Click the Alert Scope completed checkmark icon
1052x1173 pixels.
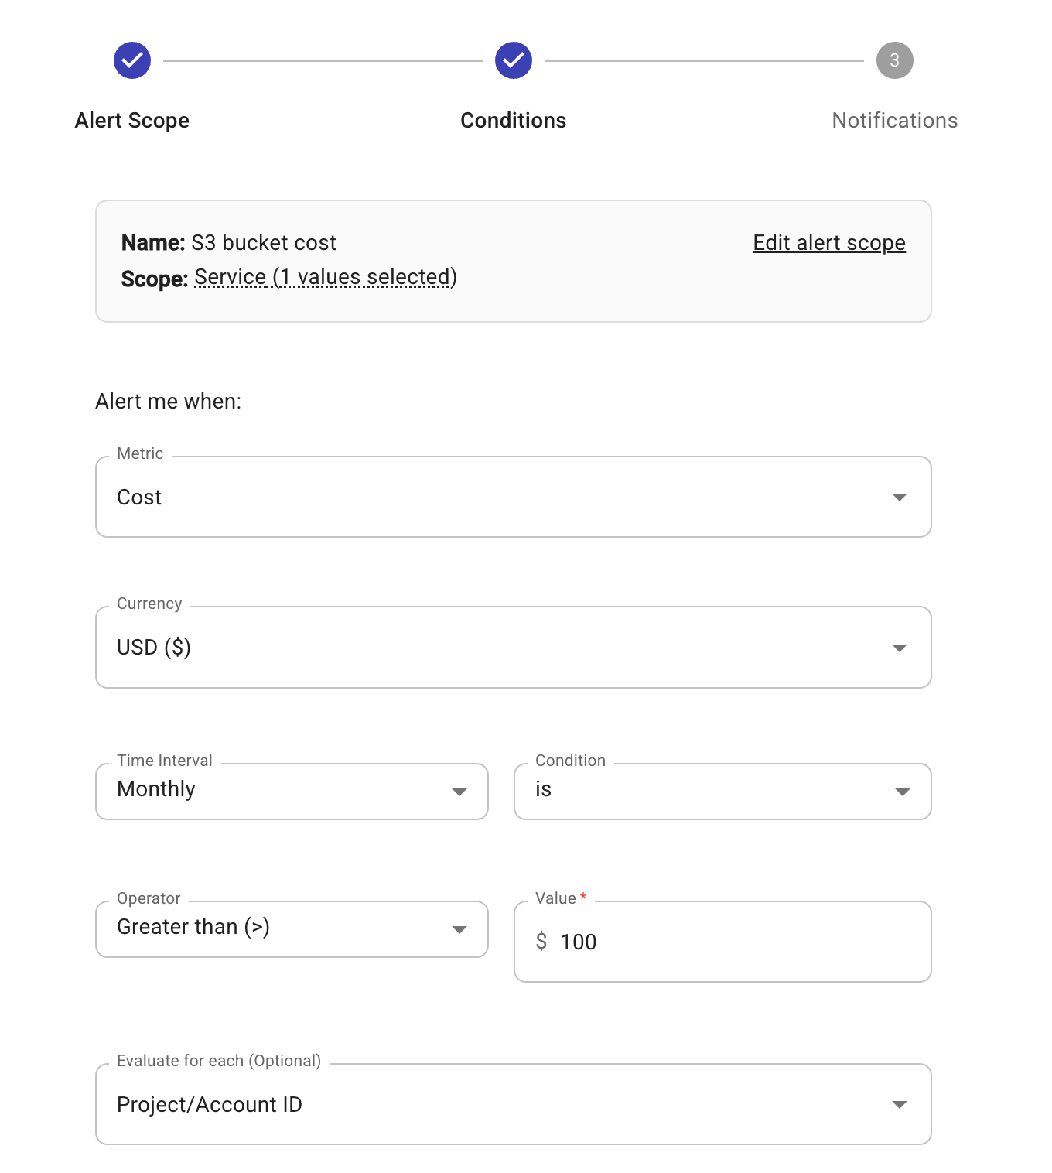(x=131, y=60)
